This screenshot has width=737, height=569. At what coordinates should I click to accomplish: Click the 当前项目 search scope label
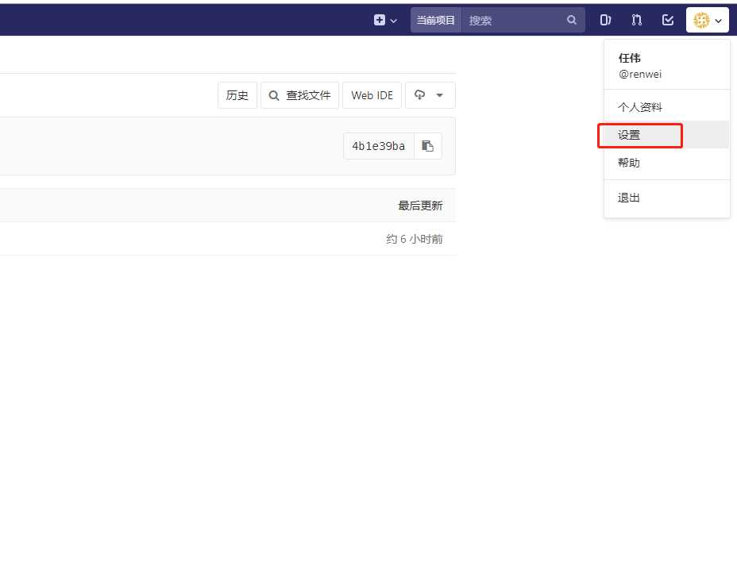click(x=436, y=20)
